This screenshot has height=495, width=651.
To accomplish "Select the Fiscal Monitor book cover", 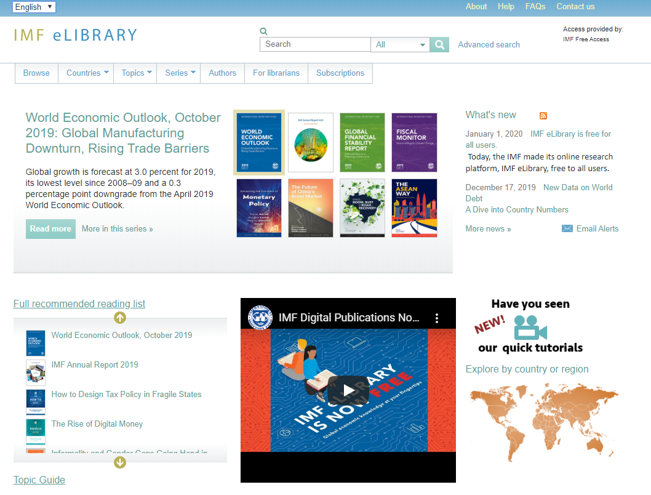I will (414, 142).
